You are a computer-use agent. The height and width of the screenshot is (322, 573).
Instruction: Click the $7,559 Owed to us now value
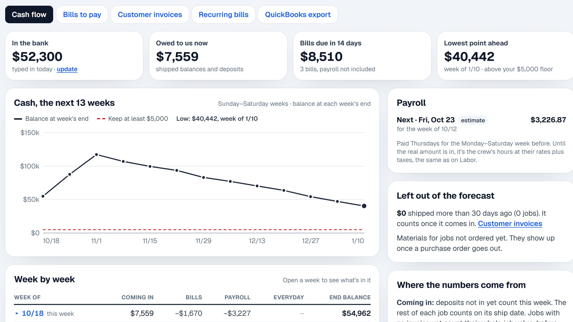pyautogui.click(x=177, y=57)
